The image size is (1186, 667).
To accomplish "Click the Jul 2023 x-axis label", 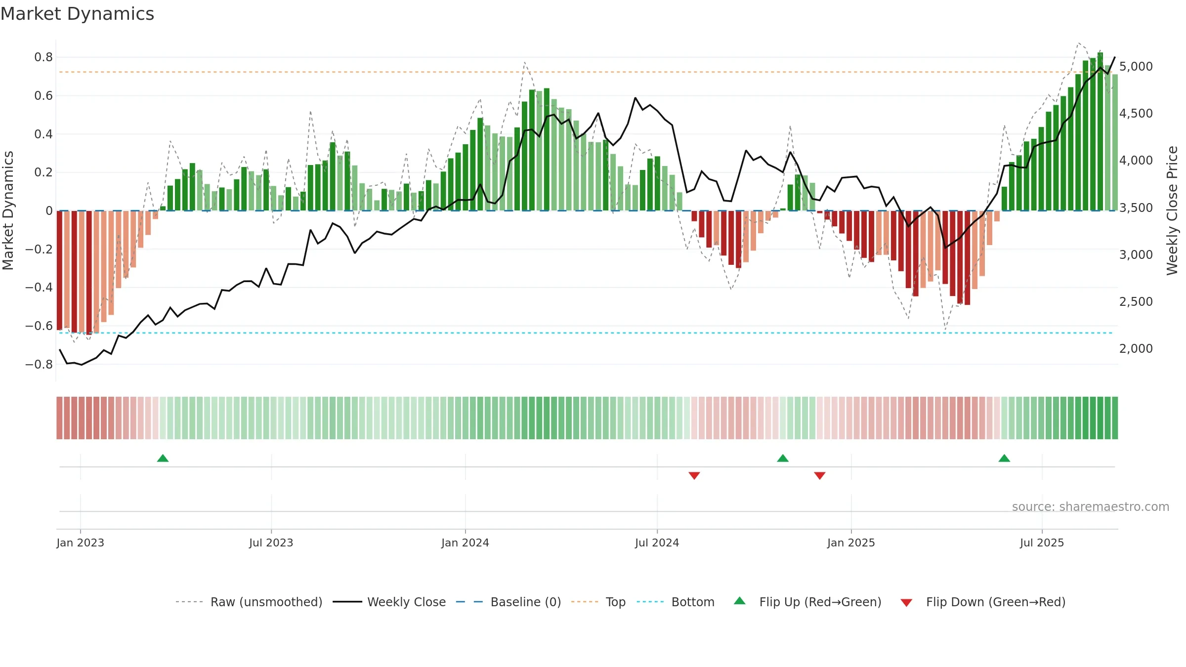I will point(271,542).
